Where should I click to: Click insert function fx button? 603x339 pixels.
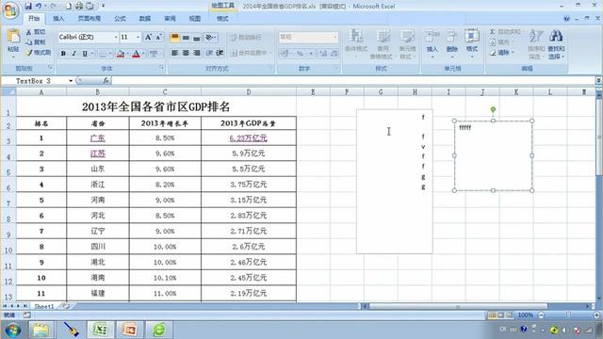106,81
